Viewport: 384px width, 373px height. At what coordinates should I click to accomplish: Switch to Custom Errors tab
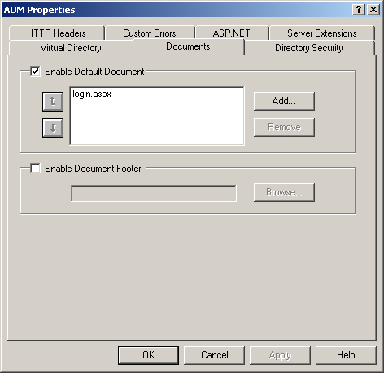[150, 33]
